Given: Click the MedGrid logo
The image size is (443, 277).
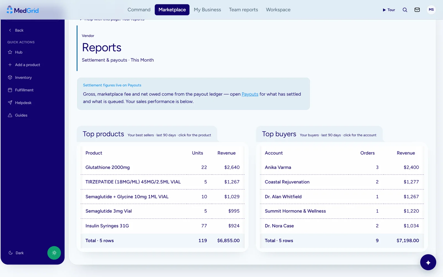Looking at the screenshot, I should pos(23,10).
